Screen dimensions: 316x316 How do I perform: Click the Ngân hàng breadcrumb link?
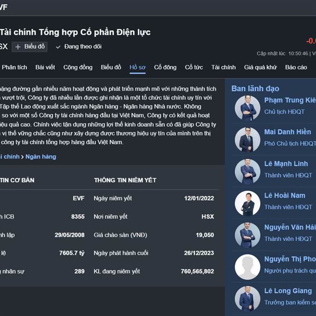pos(41,156)
